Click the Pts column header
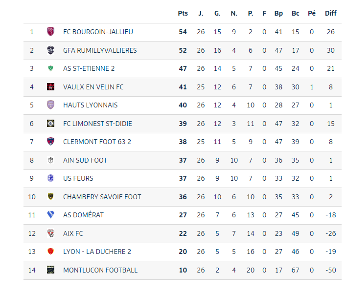This screenshot has width=346, height=294. coord(183,13)
